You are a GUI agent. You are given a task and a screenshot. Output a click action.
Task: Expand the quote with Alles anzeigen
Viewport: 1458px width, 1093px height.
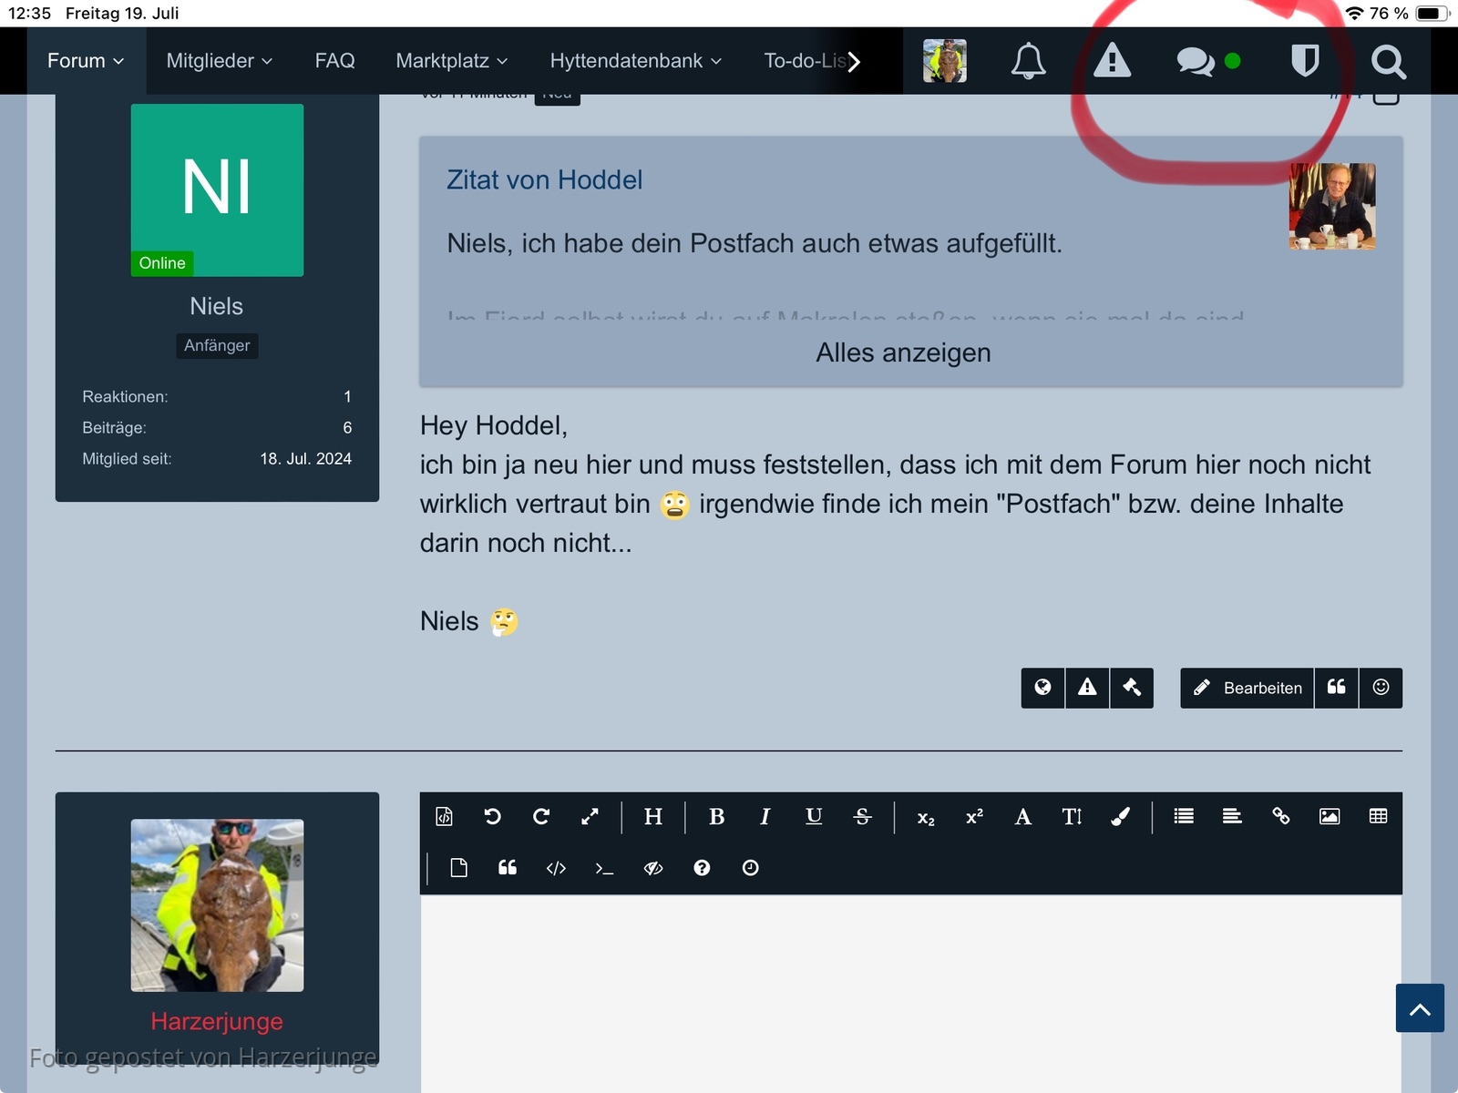click(x=902, y=352)
